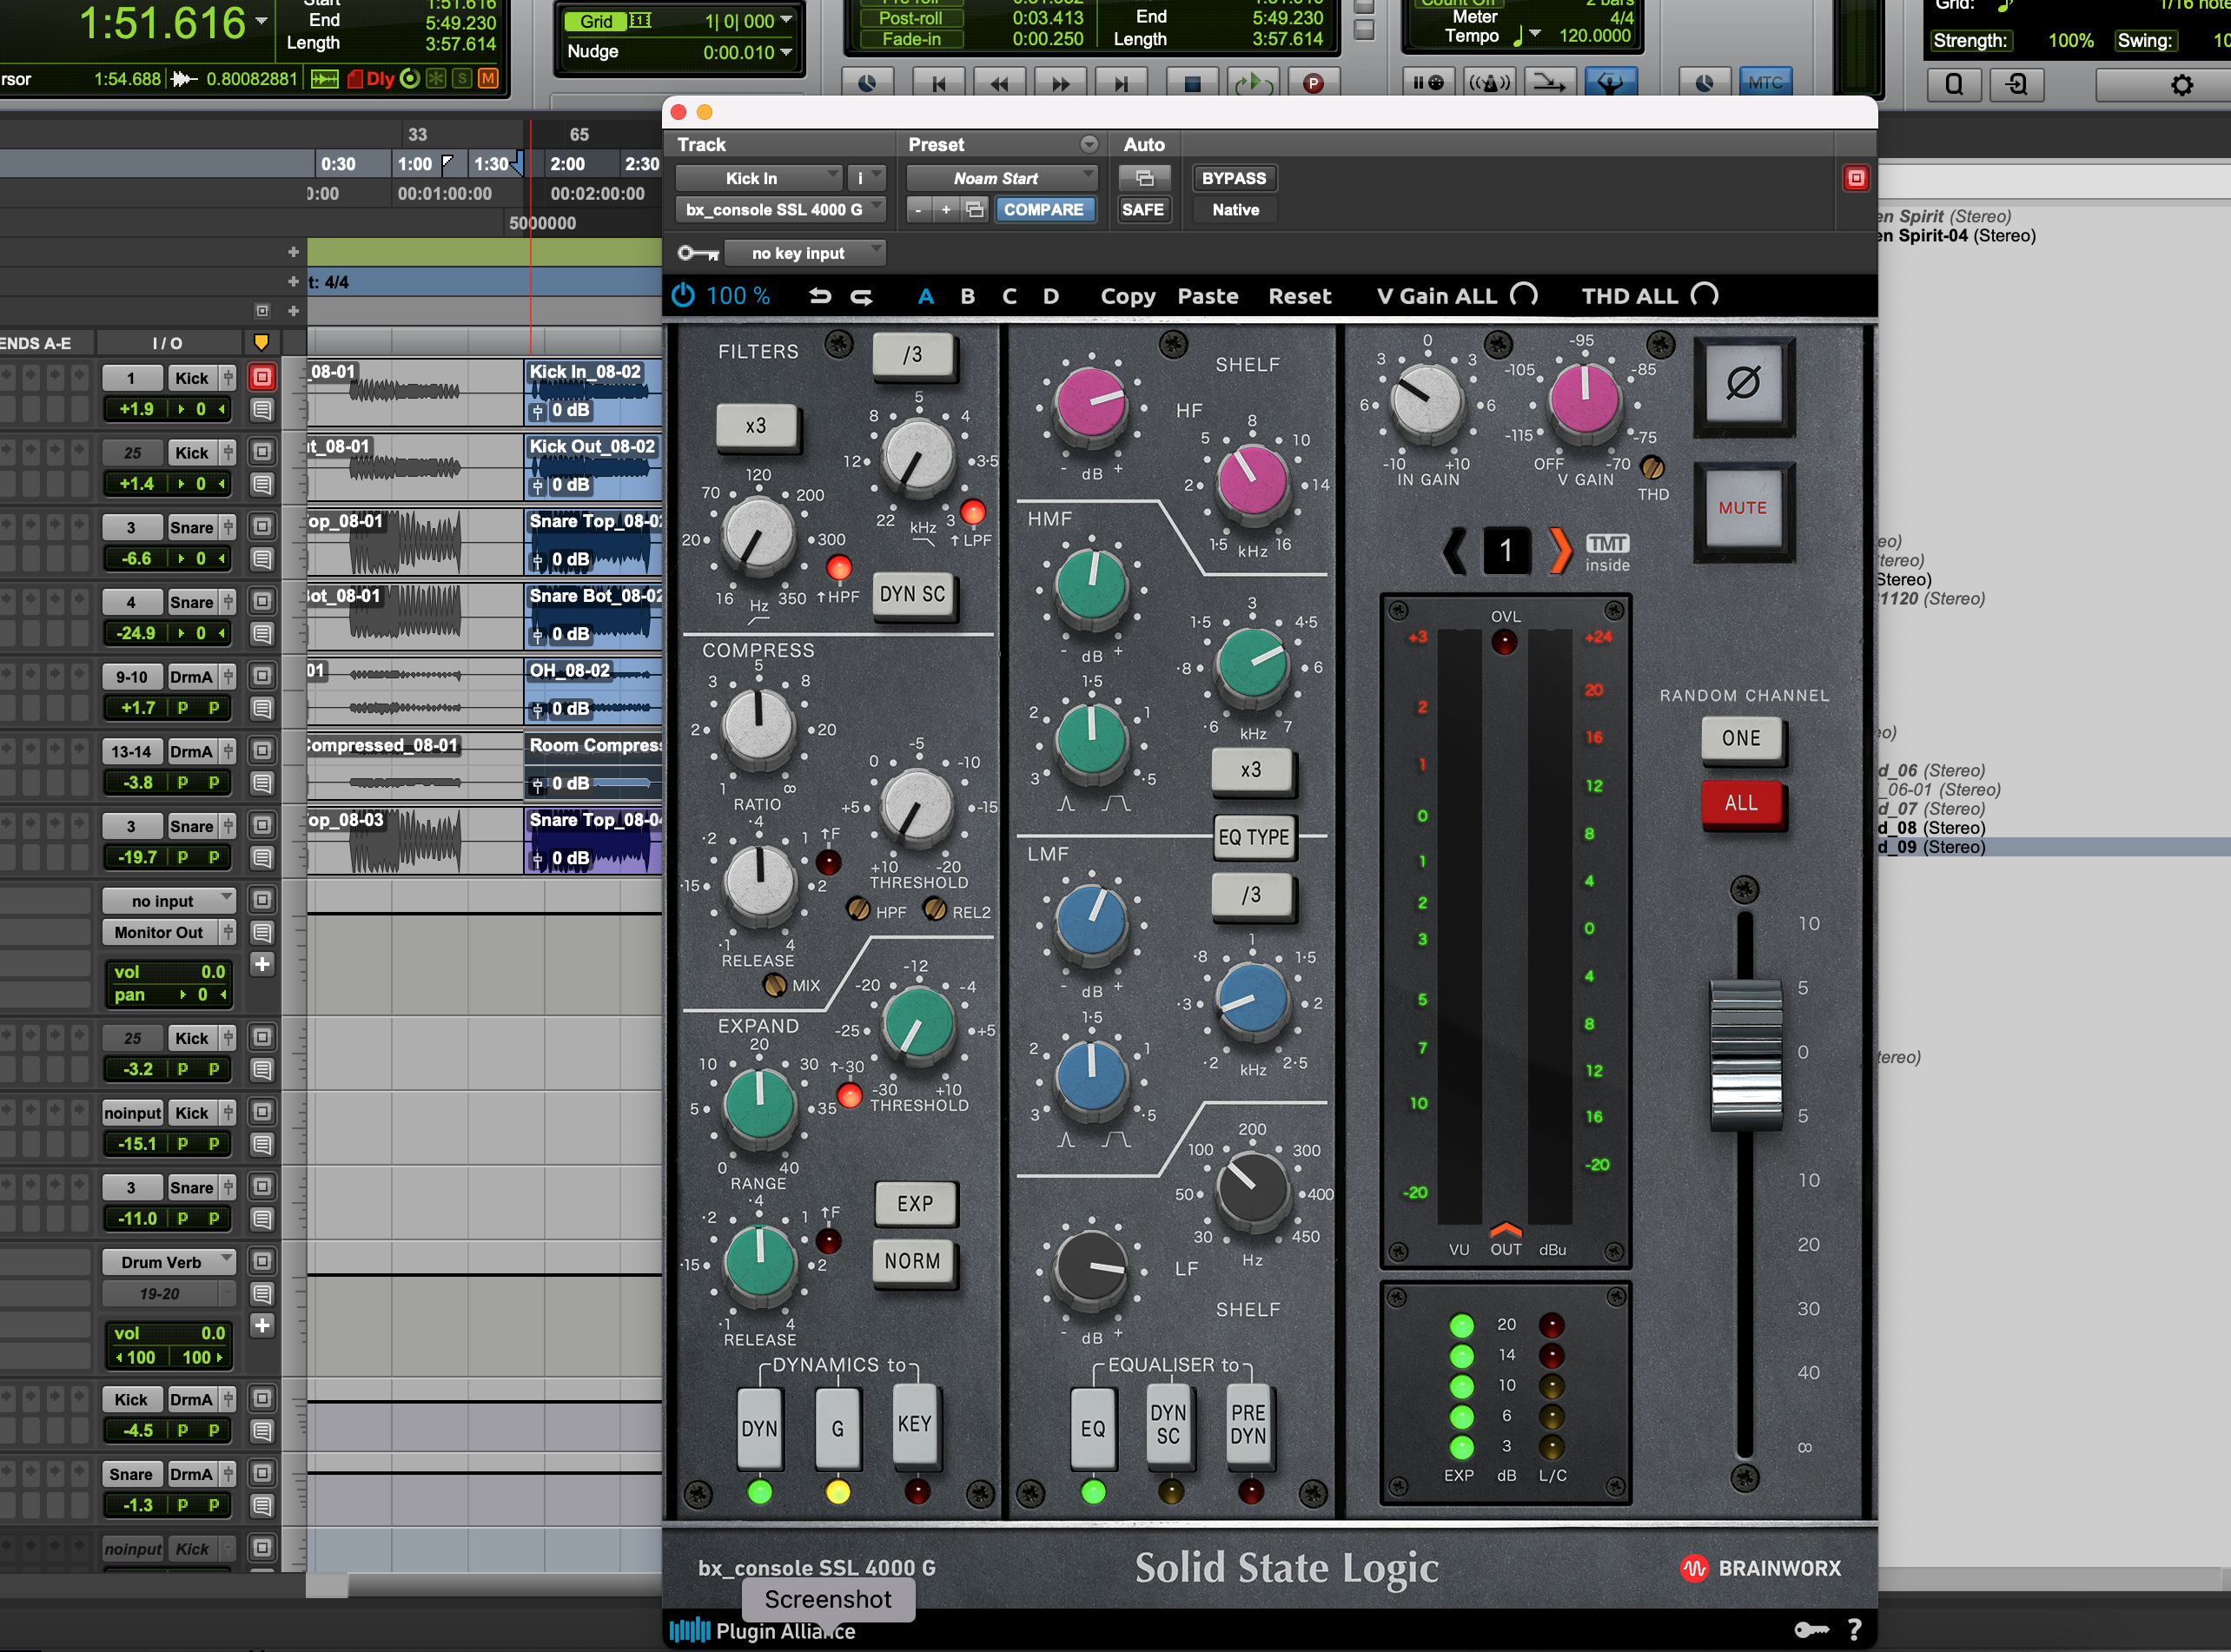Screen dimensions: 2231x1652
Task: Click the Plugin Alliance logo at plugin bottom
Action: 762,1631
